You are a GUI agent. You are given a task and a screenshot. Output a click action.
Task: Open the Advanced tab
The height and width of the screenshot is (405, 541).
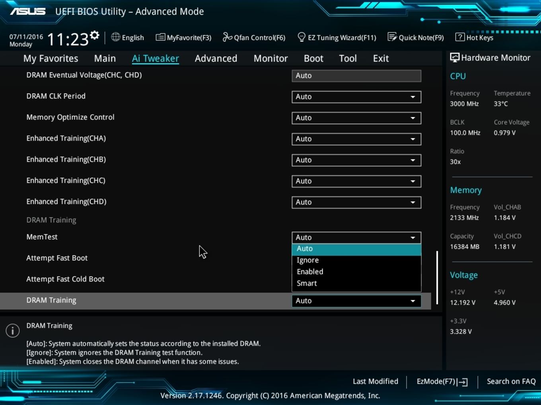pos(216,58)
